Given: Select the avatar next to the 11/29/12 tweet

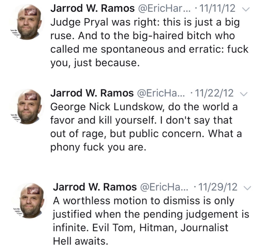Looking at the screenshot, I should pyautogui.click(x=31, y=200).
